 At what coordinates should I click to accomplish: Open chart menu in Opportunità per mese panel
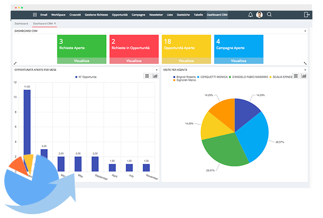(x=147, y=76)
